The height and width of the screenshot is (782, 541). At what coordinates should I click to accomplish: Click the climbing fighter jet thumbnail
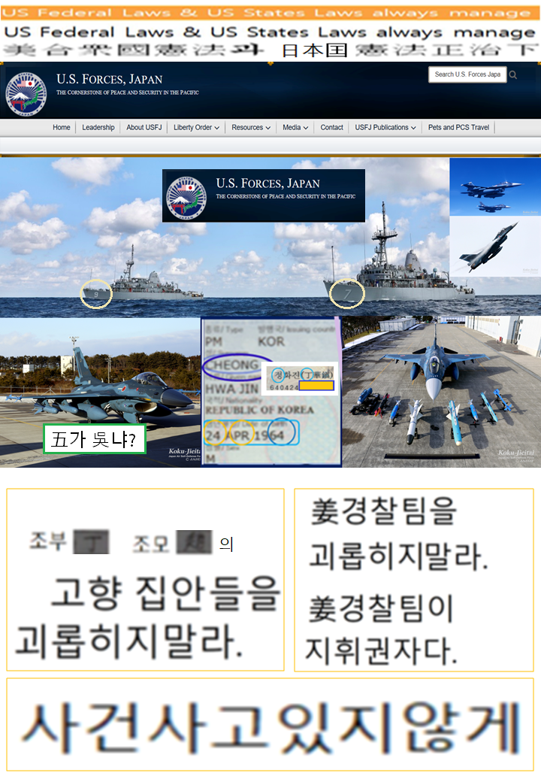(495, 247)
